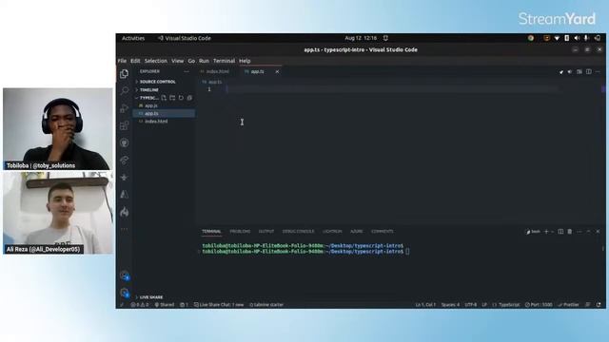The image size is (609, 342).
Task: Switch to the Debug Console tab
Action: point(298,232)
